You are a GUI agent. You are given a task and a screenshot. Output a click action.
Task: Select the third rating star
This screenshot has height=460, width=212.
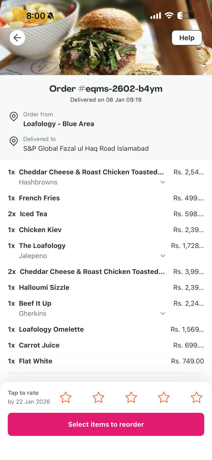tap(131, 397)
